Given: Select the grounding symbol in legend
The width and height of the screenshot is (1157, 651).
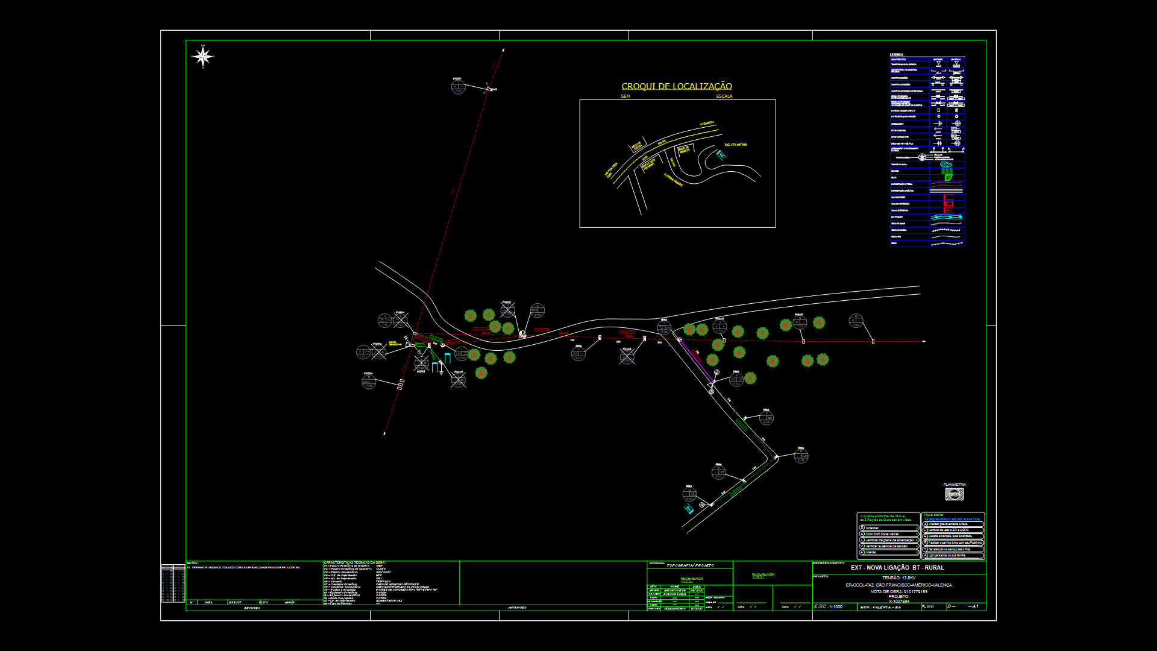Looking at the screenshot, I should (938, 124).
